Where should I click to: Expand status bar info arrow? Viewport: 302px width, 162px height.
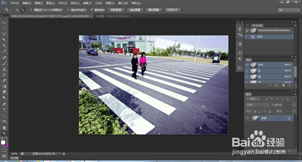[64, 154]
